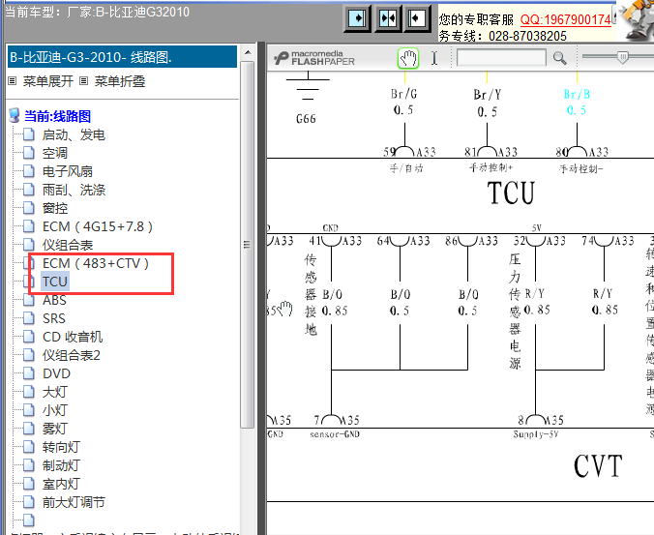Click the tree panel scroll-up arrow

[x=248, y=52]
